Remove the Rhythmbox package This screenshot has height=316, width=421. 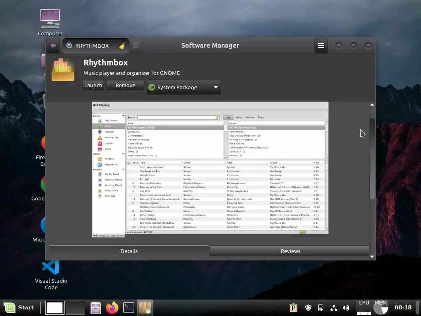click(x=125, y=86)
